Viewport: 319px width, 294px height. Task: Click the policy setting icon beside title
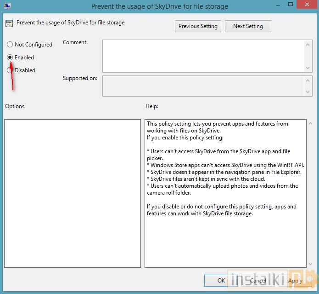tap(9, 23)
